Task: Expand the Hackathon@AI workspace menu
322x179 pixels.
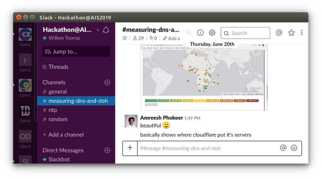Action: point(98,30)
